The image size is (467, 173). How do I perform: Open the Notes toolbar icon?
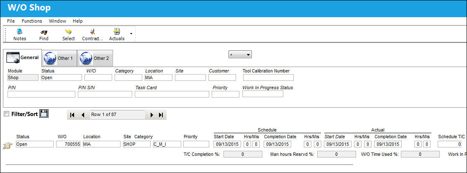(x=20, y=31)
